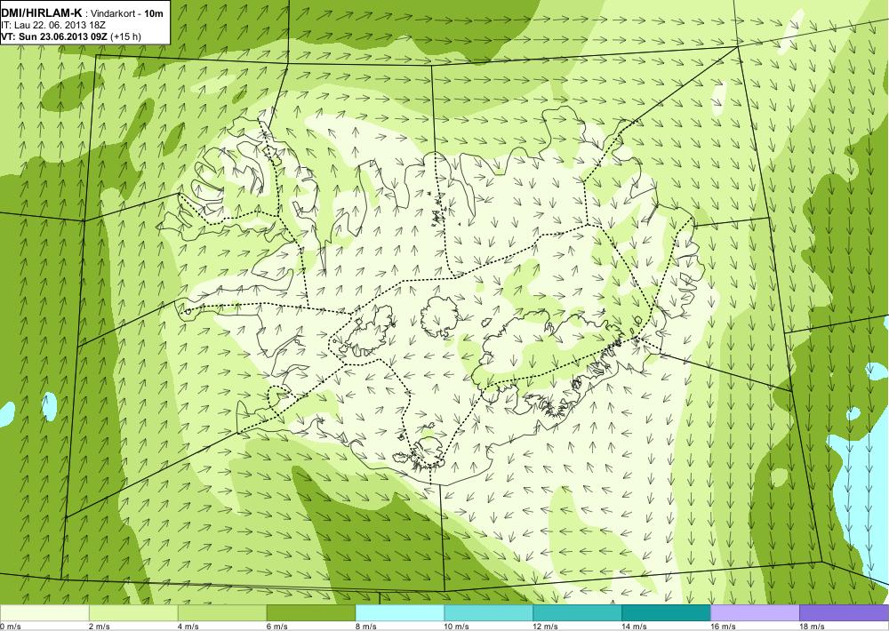Select the light cyan legend swatch starting at 8 m/s

[x=400, y=613]
